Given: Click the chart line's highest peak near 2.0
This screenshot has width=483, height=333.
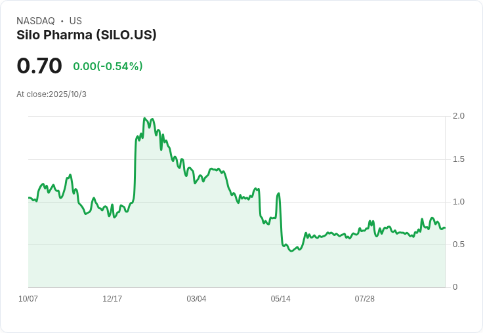Looking at the screenshot, I should pyautogui.click(x=144, y=119).
